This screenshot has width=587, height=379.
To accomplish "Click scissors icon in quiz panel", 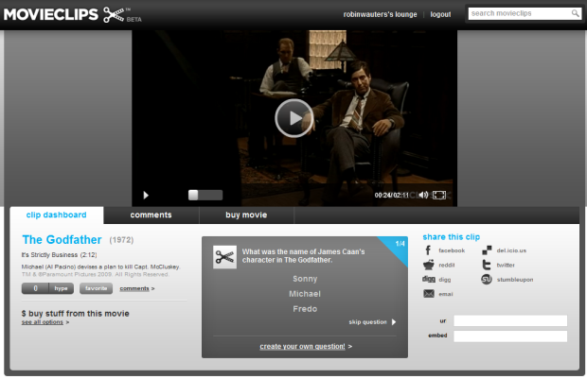I will point(224,257).
